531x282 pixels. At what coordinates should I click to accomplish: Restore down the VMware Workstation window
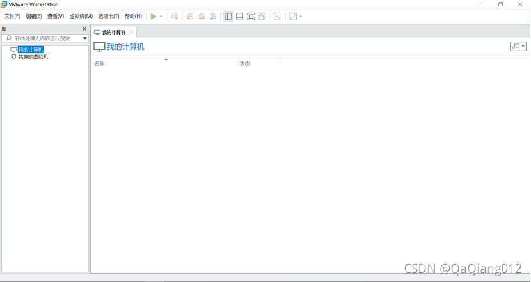click(500, 4)
